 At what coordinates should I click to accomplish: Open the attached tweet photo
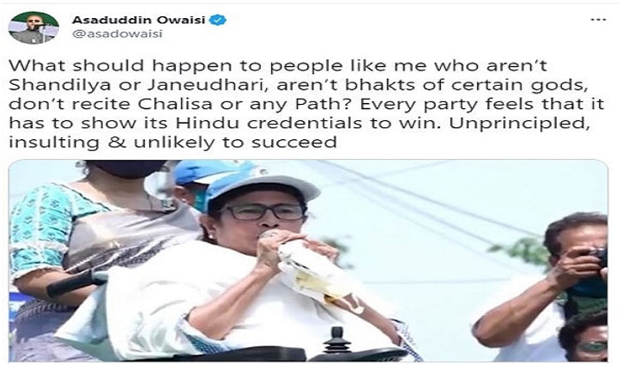click(x=308, y=260)
